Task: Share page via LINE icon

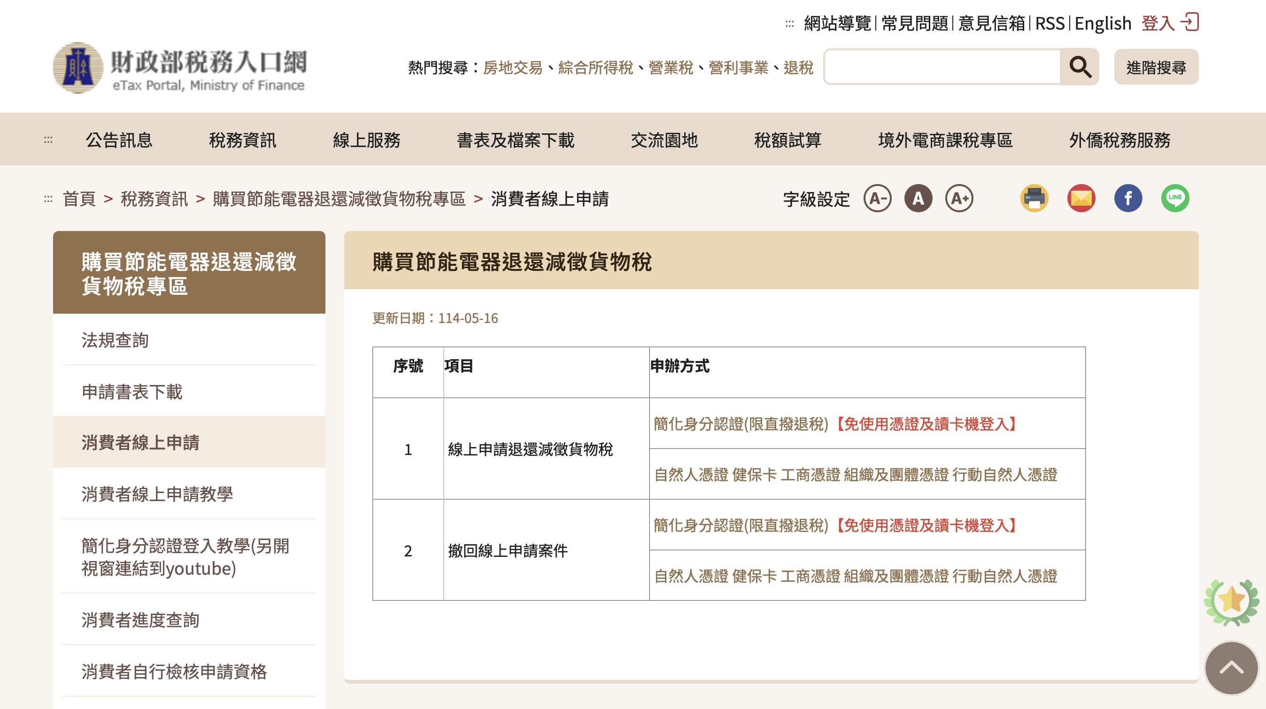Action: tap(1175, 199)
